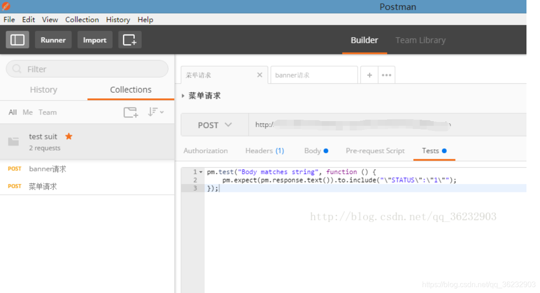Expand the 菜单请求 request description
The width and height of the screenshot is (540, 293).
[183, 95]
